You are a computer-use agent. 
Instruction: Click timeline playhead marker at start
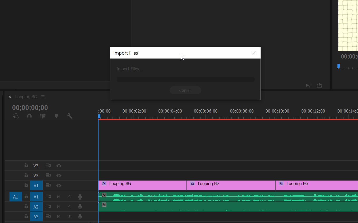99,116
